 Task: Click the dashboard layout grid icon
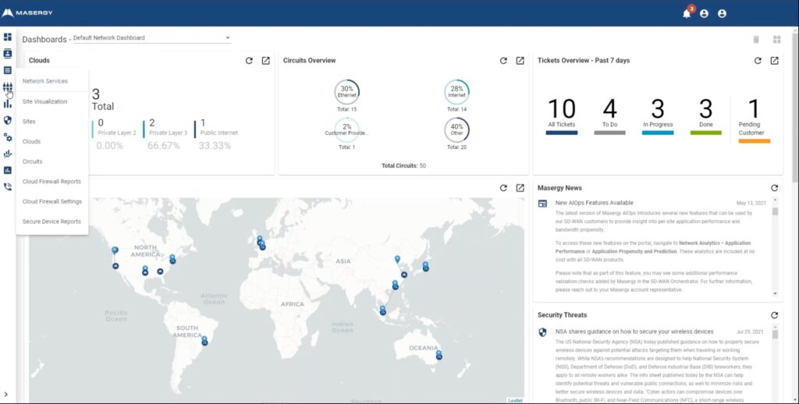point(777,39)
